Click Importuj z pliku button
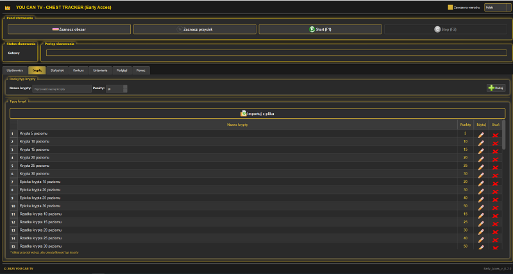 coord(257,114)
